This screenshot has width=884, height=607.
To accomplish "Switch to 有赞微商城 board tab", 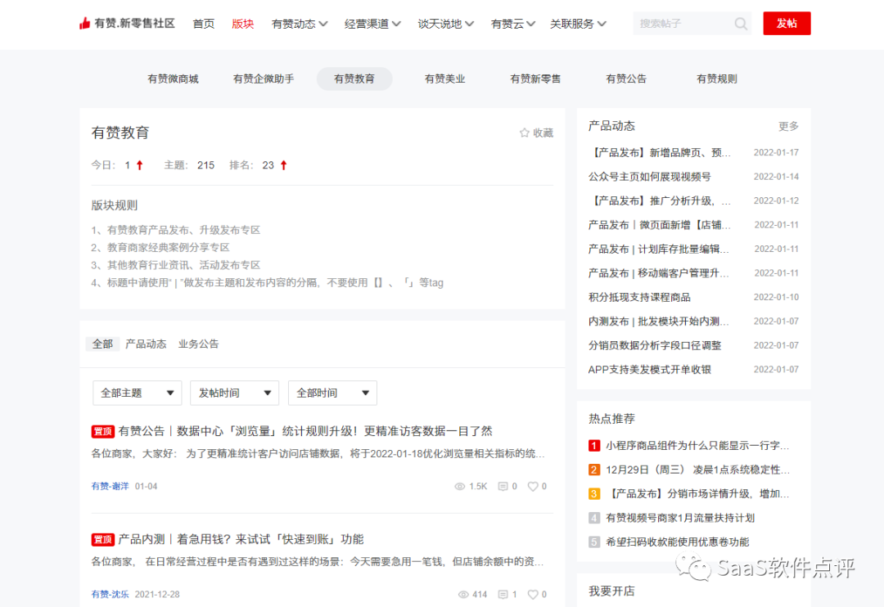I will point(173,79).
